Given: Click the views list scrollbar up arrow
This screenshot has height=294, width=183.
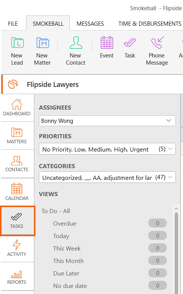Looking at the screenshot, I should click(x=176, y=209).
